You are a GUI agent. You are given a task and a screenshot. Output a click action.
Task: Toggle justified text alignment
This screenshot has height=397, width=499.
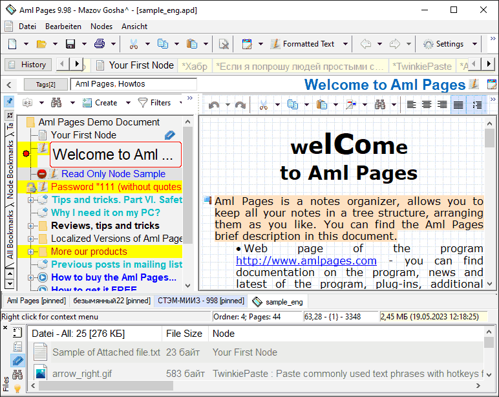click(x=458, y=105)
